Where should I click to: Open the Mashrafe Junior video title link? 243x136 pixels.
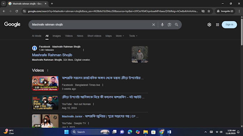pos(100,116)
